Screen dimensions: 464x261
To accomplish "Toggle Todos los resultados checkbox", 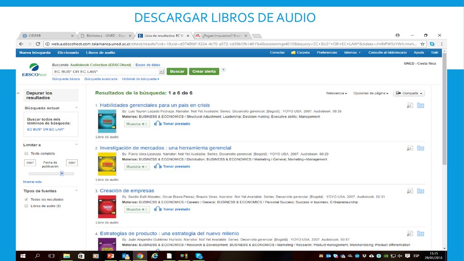I will [26, 199].
